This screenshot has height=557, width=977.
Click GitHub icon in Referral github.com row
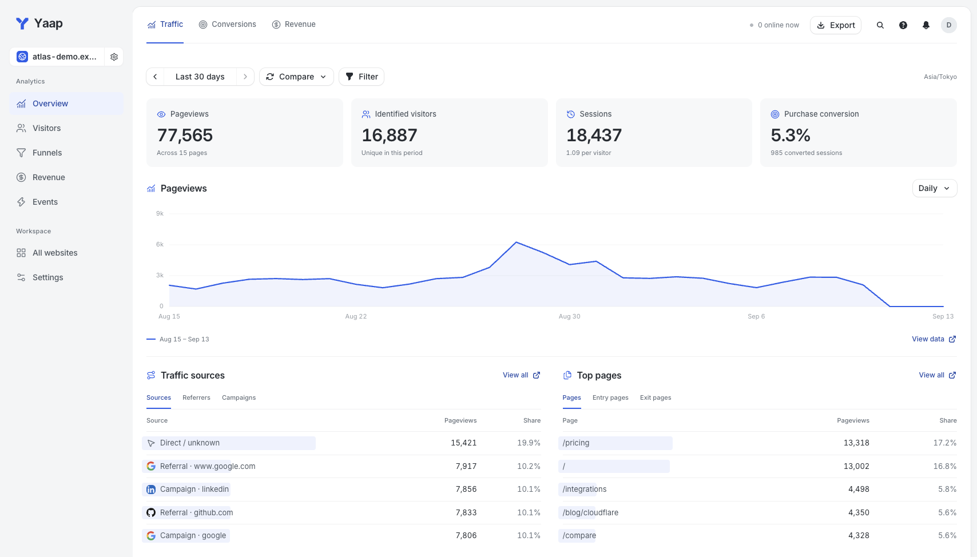(151, 512)
